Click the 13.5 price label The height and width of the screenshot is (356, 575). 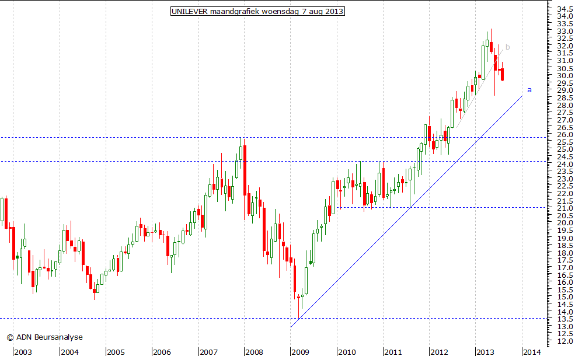(x=564, y=319)
